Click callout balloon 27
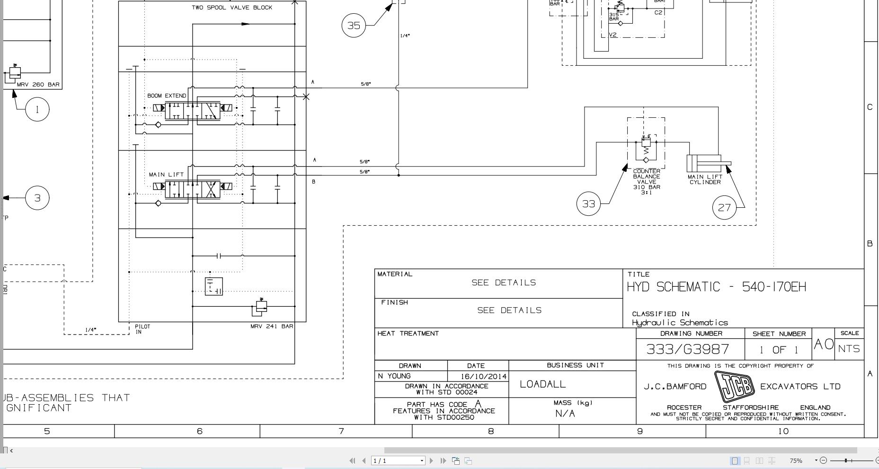Viewport: 879px width, 469px height. coord(724,207)
